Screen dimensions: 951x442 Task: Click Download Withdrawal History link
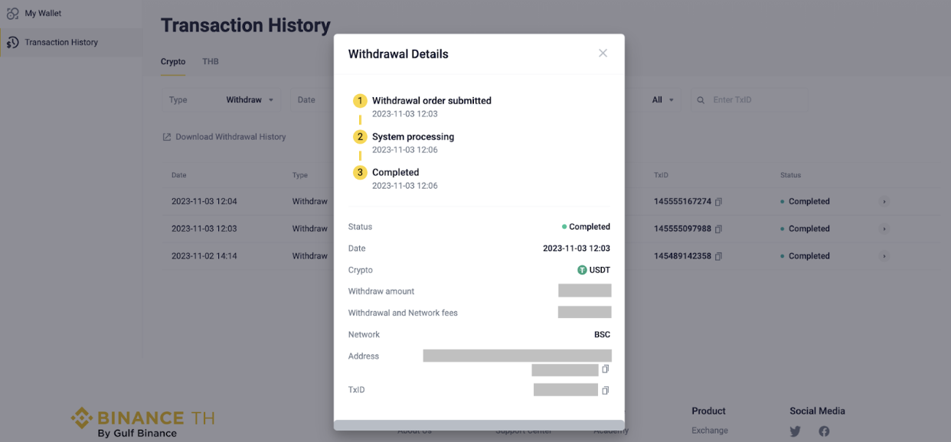224,137
